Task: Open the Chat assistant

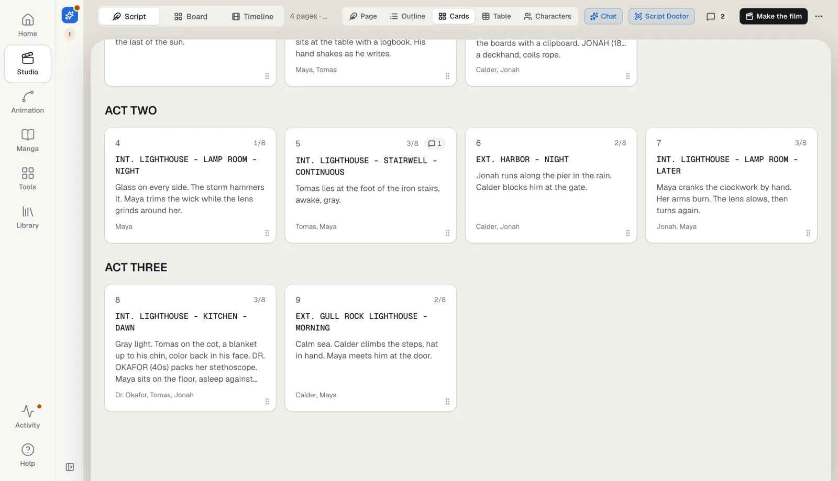Action: pyautogui.click(x=603, y=16)
